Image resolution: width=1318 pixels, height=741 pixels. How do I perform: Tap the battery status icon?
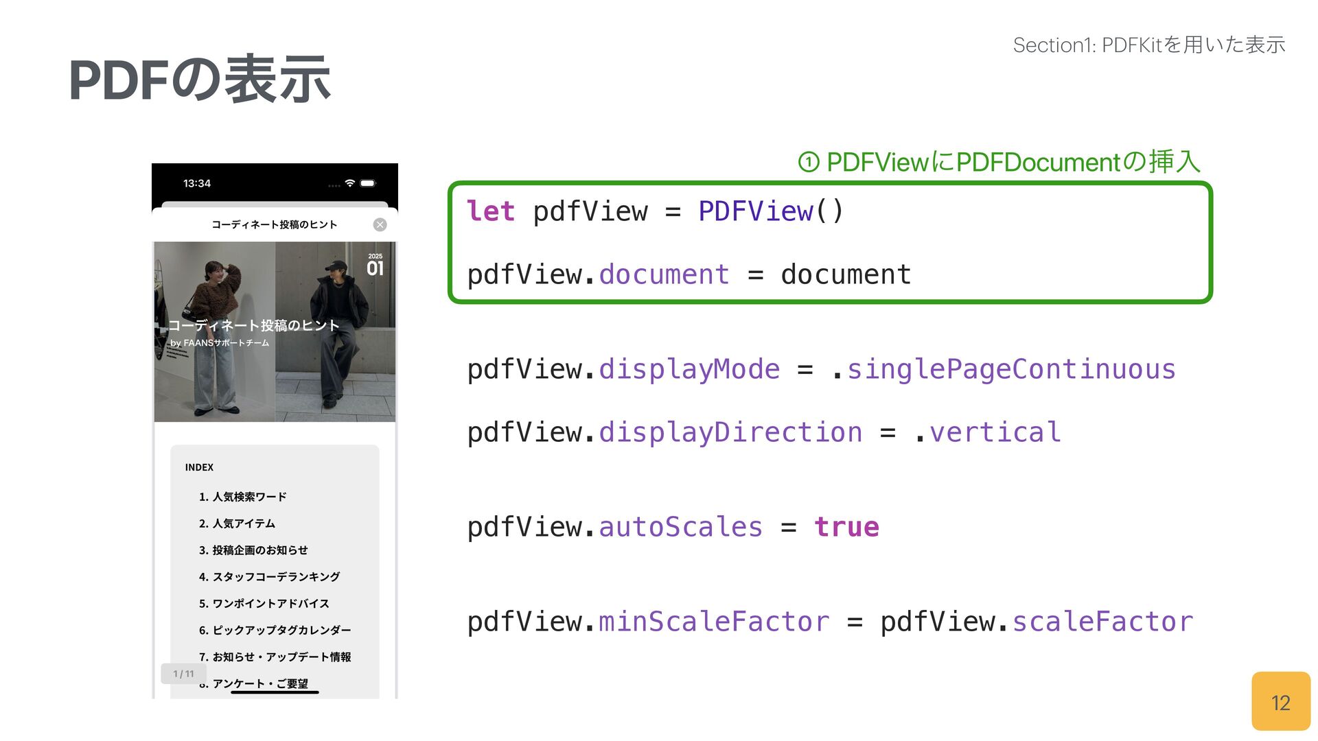coord(368,183)
